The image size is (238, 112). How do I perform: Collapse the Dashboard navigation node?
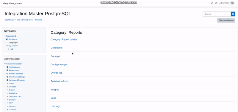(x=5, y=36)
